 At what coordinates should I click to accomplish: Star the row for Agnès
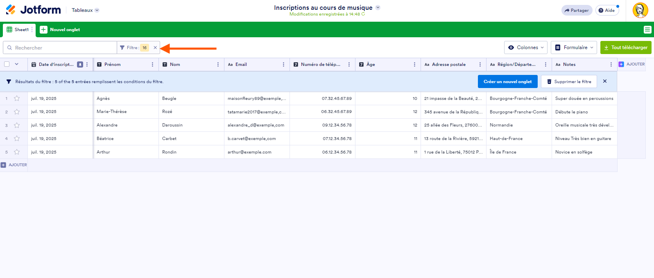point(17,98)
